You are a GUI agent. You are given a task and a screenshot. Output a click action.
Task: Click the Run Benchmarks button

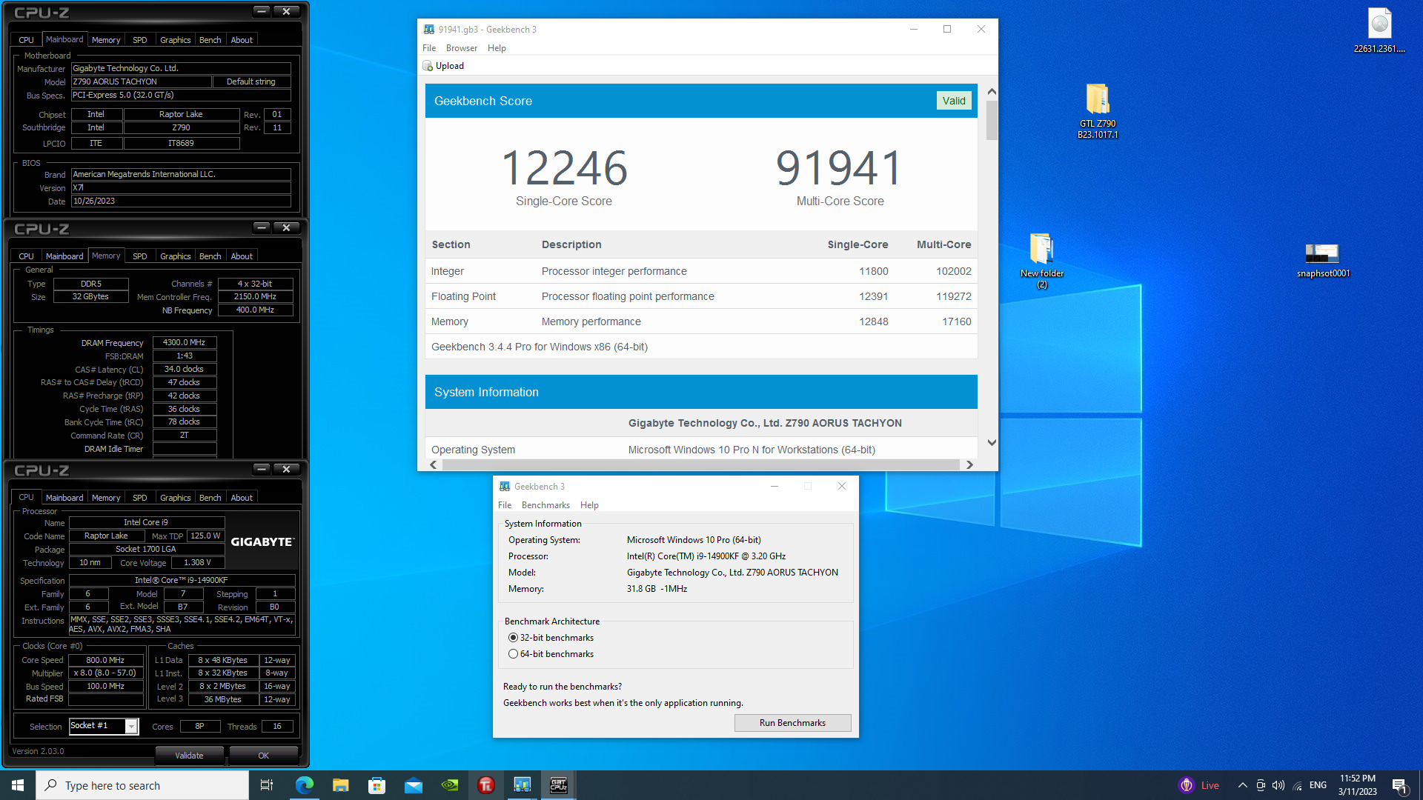pyautogui.click(x=792, y=723)
